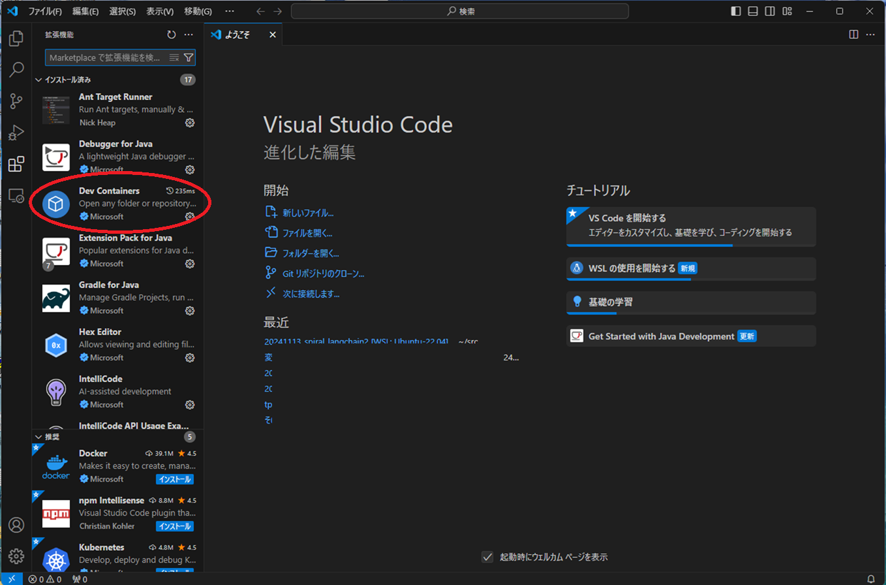Image resolution: width=886 pixels, height=585 pixels.
Task: Install the Docker extension
Action: [174, 479]
